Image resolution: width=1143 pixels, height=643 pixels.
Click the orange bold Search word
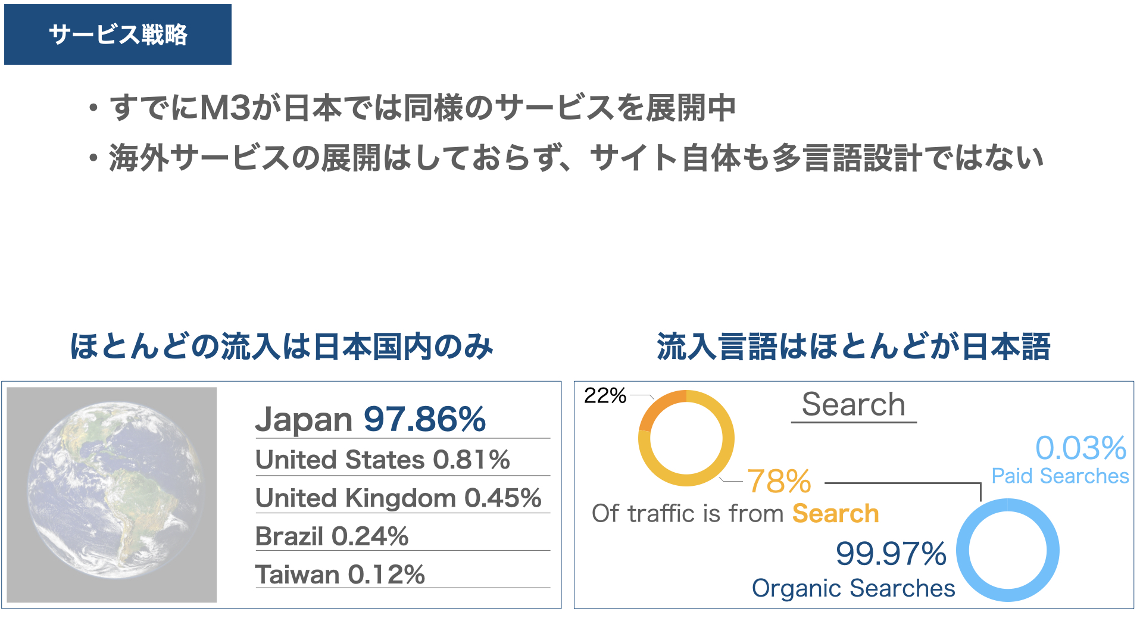836,513
